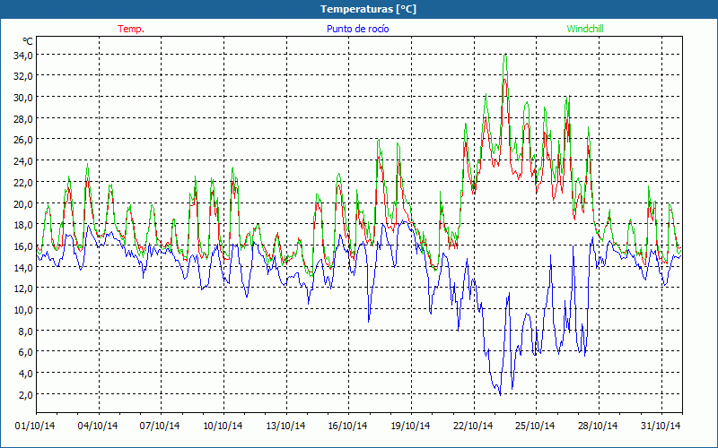Click the 24,0 y-axis value

click(24, 161)
